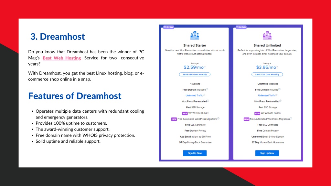Click bullet 'Provides 100% uptime to customers.'
331x186 pixels.
71,123
